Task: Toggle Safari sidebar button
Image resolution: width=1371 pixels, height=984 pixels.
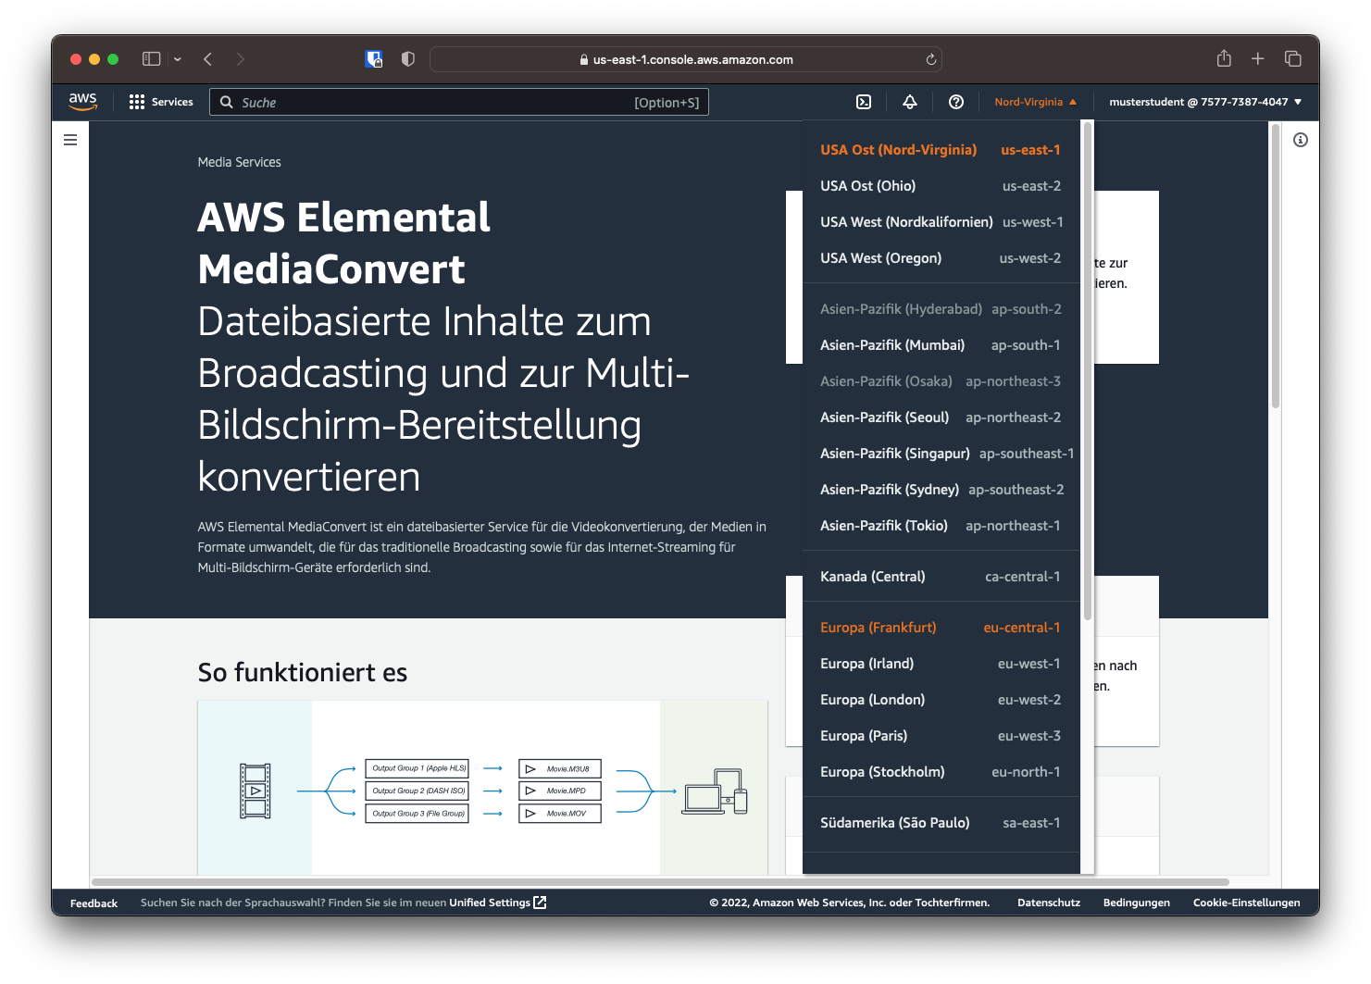Action: [152, 59]
